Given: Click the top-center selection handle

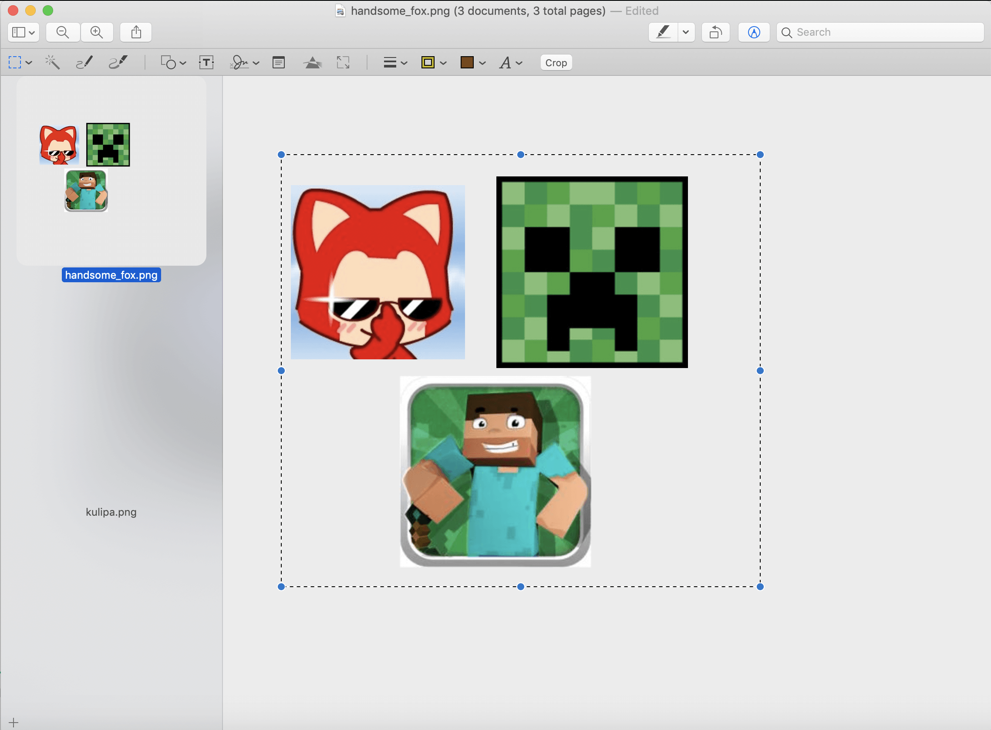Looking at the screenshot, I should [x=521, y=155].
